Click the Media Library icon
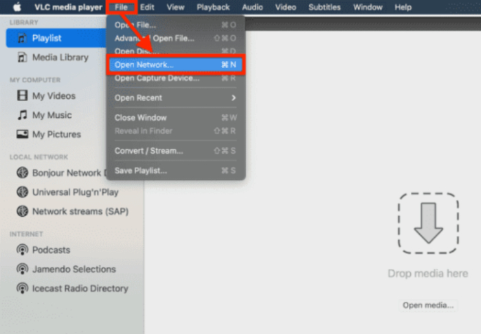 click(x=22, y=57)
